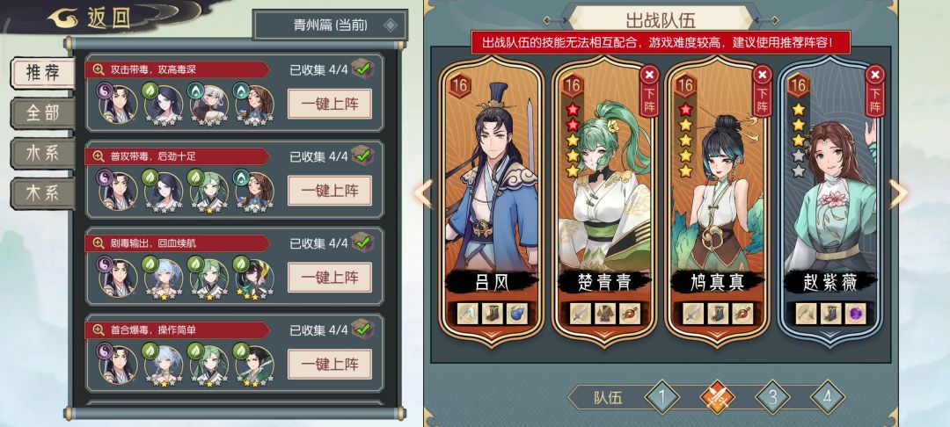Go back with the 返回 button

pos(91,18)
